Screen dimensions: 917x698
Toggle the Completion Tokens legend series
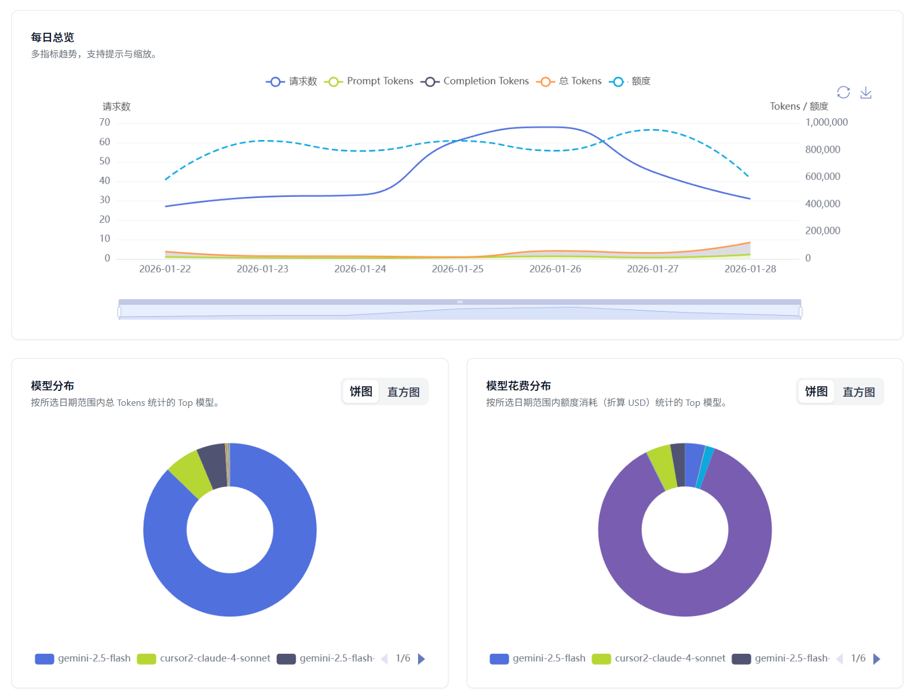475,82
